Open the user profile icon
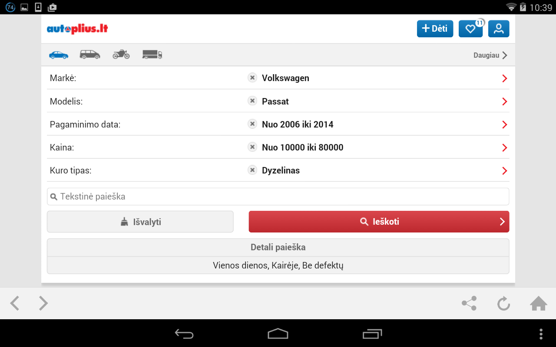 click(x=499, y=29)
